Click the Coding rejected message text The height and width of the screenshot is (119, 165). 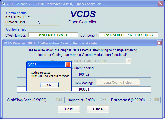coord(41,73)
